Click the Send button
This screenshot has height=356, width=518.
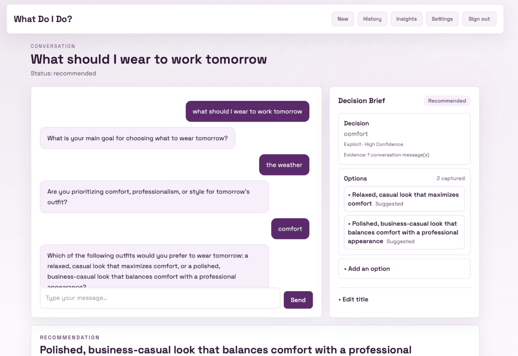click(298, 300)
